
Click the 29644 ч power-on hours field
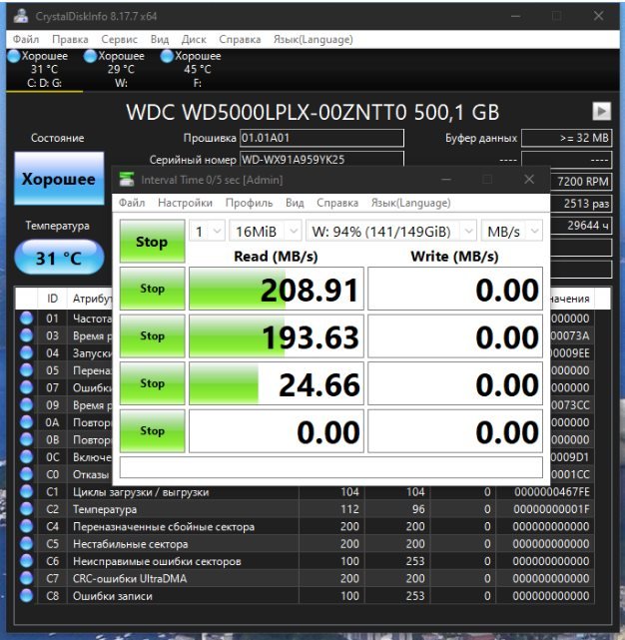(x=581, y=226)
